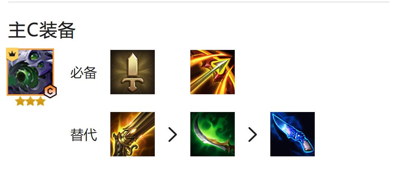Click the 备 character of the required label
The width and height of the screenshot is (394, 173).
click(x=90, y=73)
